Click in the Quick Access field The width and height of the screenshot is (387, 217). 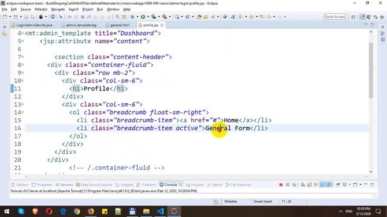334,17
